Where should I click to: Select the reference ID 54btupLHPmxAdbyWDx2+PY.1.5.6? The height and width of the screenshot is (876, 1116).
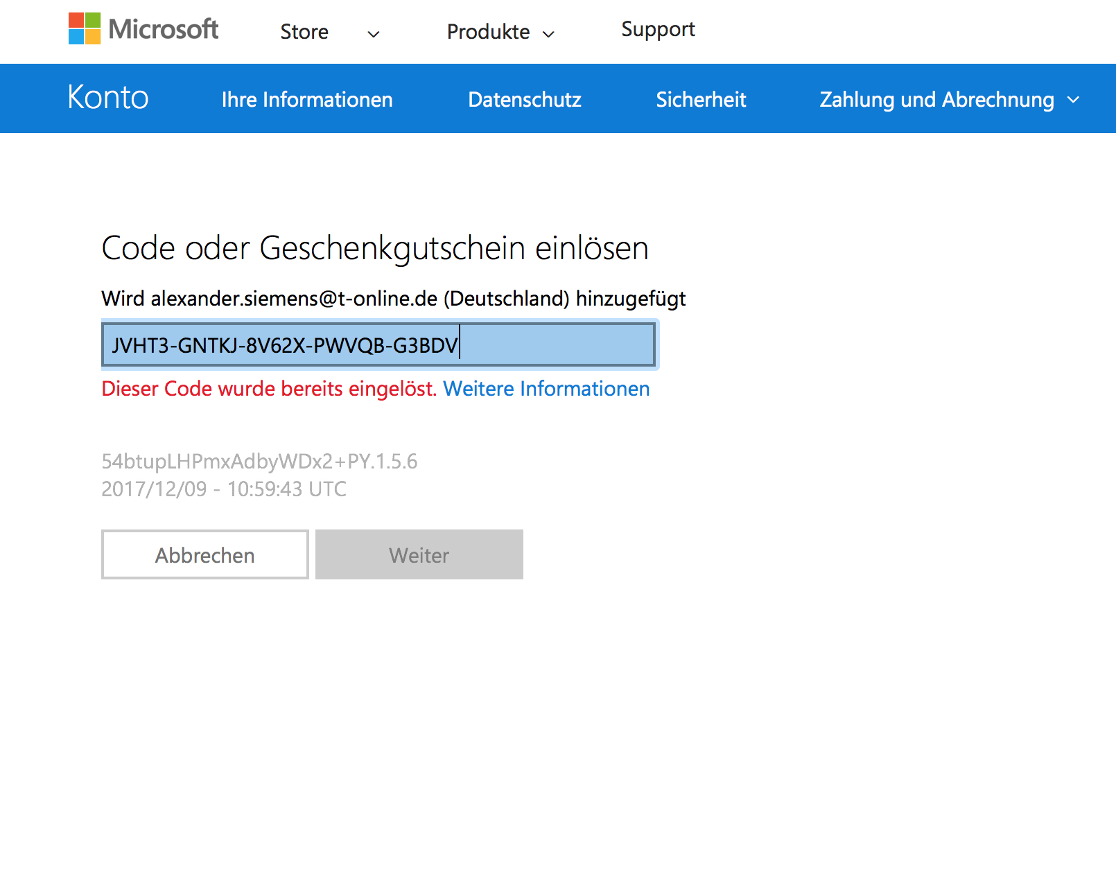click(259, 462)
